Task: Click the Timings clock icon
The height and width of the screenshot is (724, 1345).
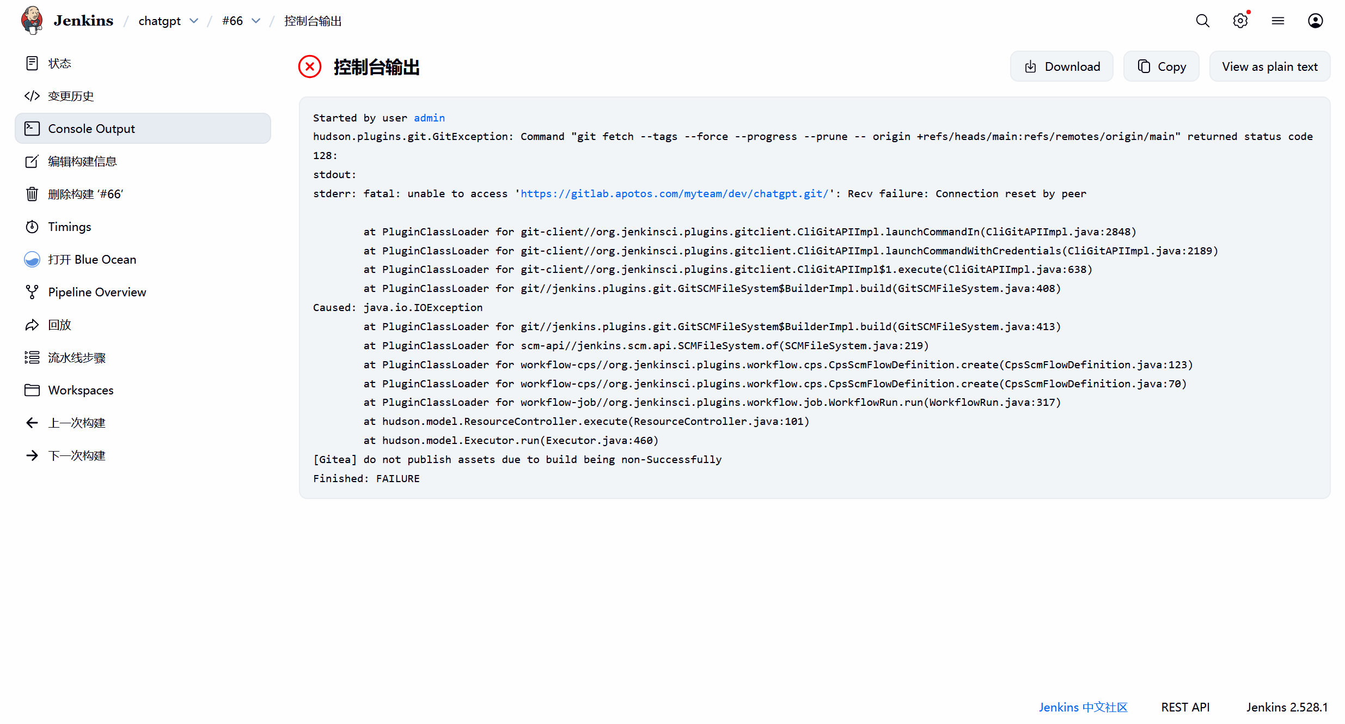Action: click(32, 227)
